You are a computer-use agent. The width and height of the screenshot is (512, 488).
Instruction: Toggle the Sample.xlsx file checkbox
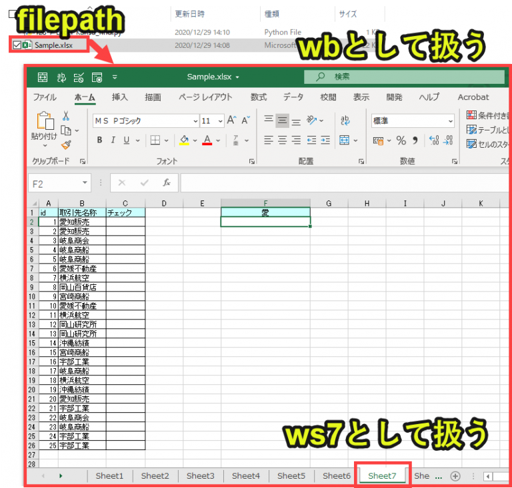point(16,45)
